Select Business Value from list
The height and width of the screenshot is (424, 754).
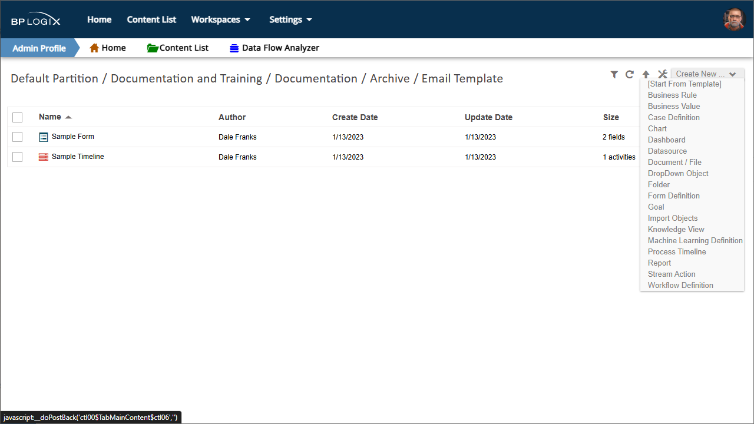tap(674, 107)
